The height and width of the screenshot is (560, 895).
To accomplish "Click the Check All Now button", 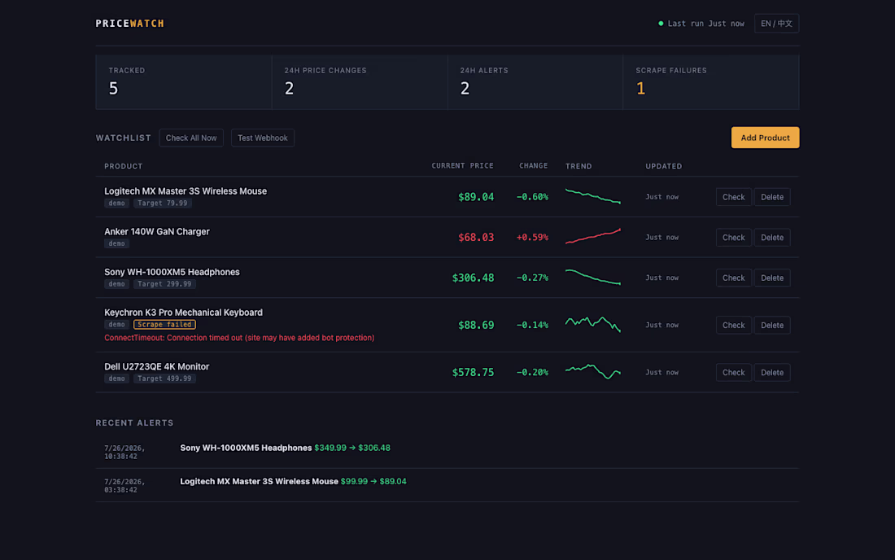I will pyautogui.click(x=191, y=138).
